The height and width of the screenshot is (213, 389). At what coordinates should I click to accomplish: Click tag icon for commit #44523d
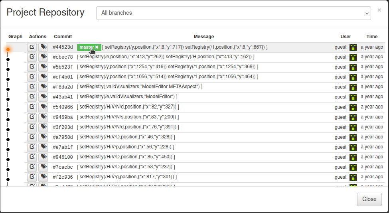coord(43,47)
